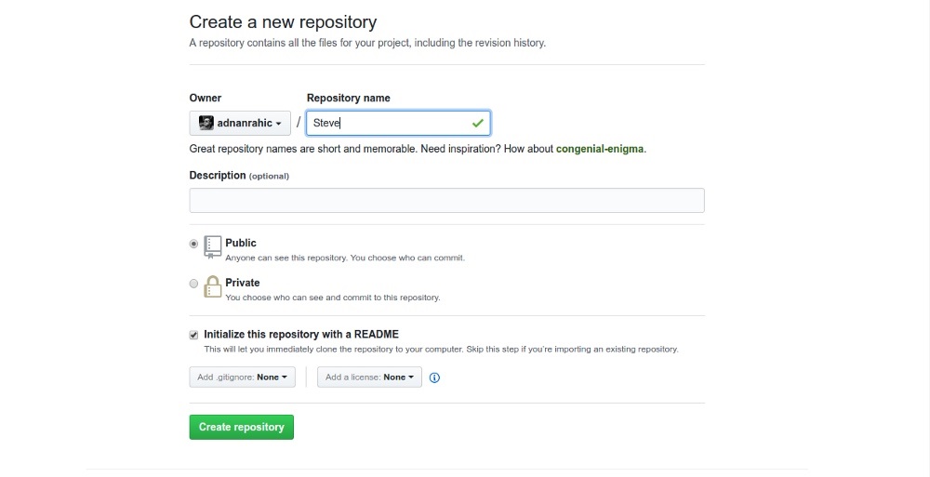Click the bold 'Public' option label
The height and width of the screenshot is (477, 930).
pos(241,243)
